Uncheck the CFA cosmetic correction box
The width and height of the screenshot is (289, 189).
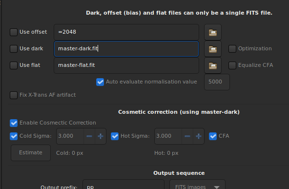click(x=213, y=136)
